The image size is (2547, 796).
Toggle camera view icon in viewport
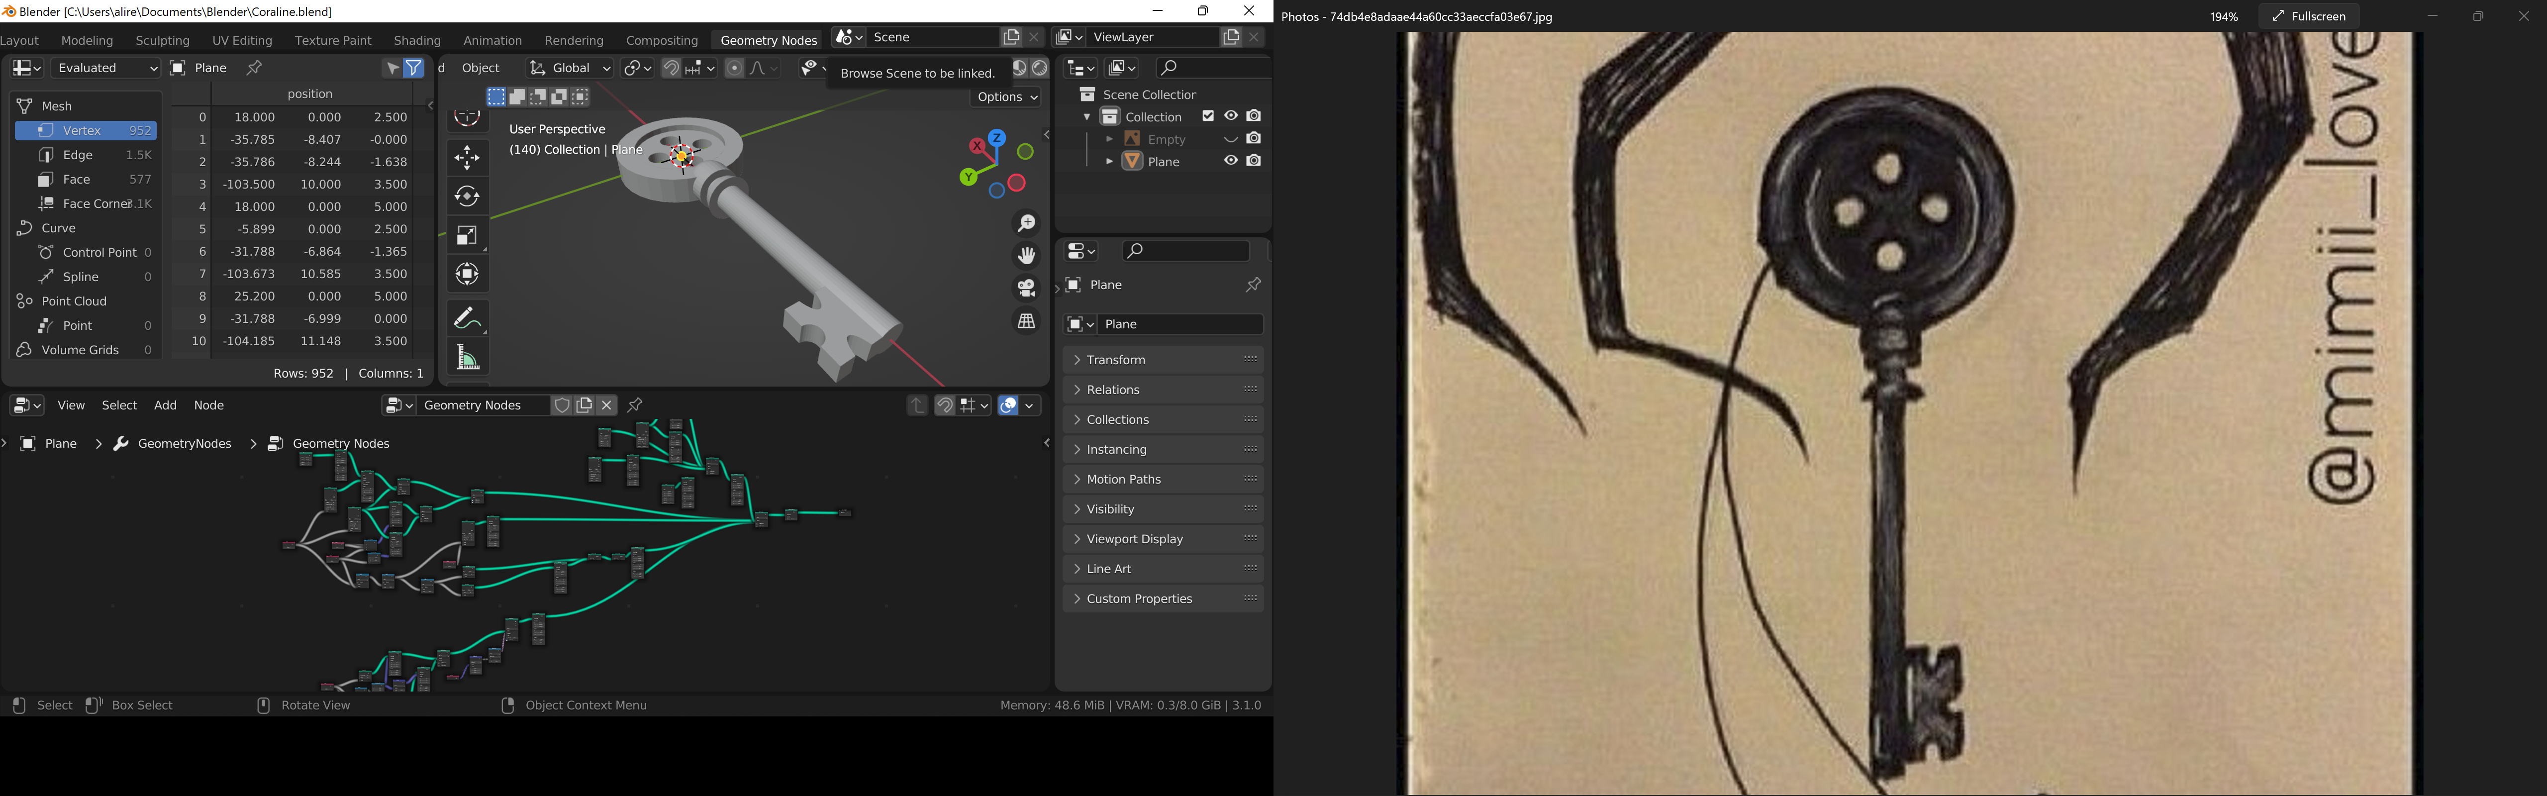[1026, 288]
